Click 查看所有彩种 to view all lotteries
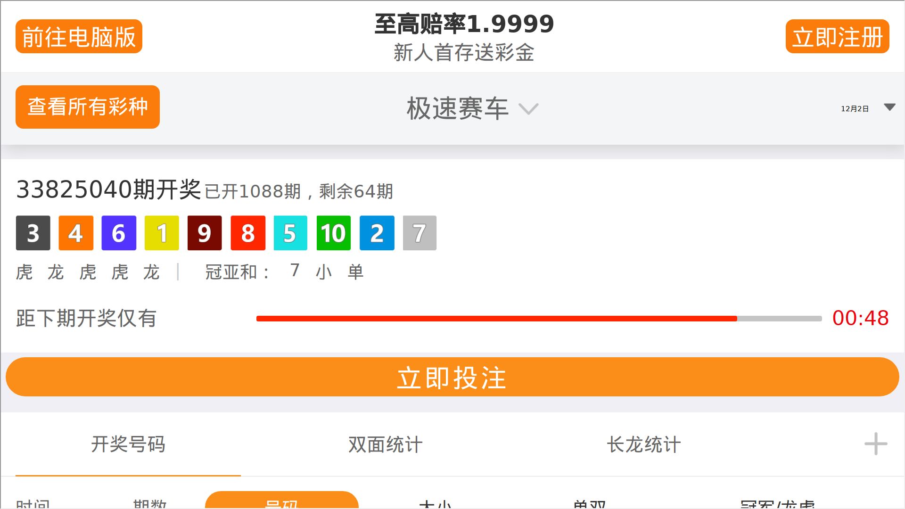Image resolution: width=905 pixels, height=509 pixels. click(x=88, y=107)
